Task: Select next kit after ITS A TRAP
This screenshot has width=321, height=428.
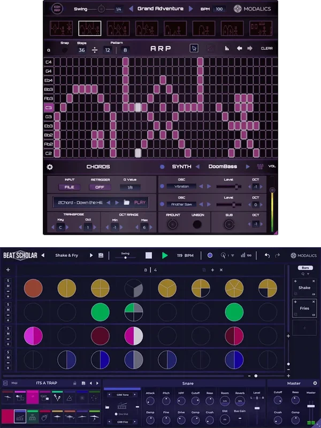Action: tap(97, 383)
